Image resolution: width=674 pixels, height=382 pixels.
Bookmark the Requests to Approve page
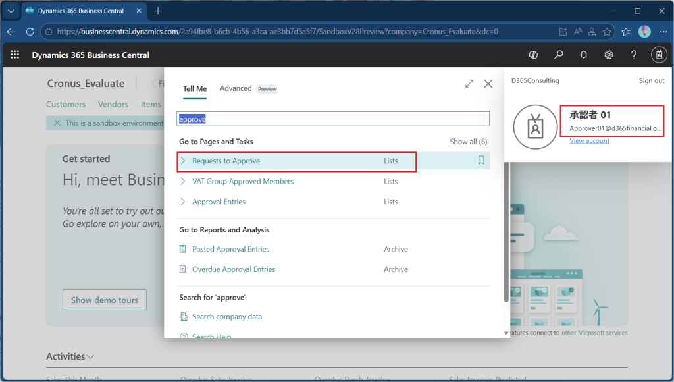[x=481, y=161]
